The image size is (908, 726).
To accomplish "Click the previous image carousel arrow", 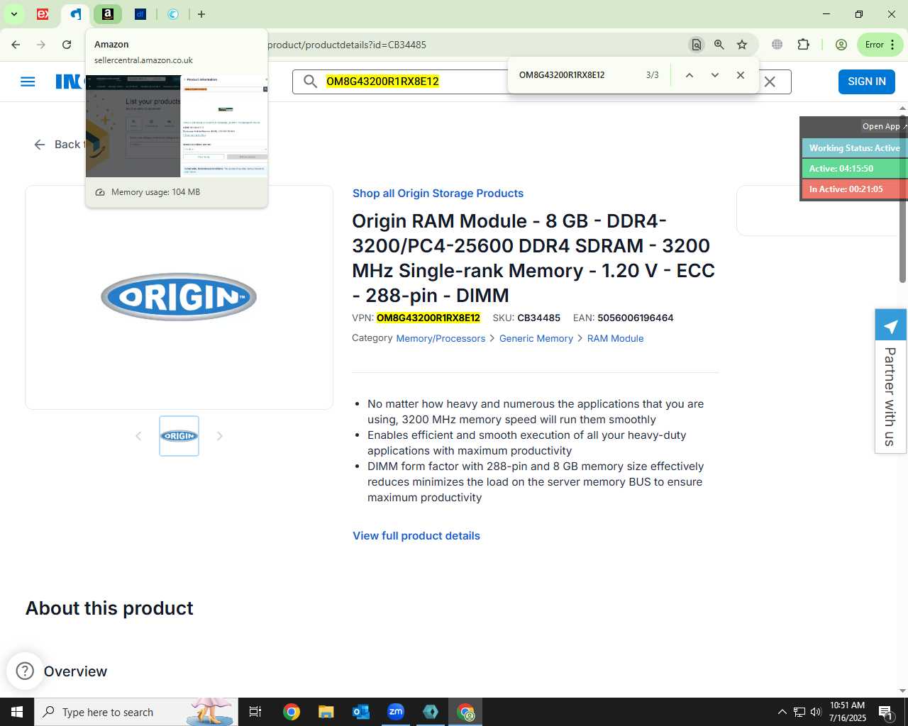I will pos(138,436).
